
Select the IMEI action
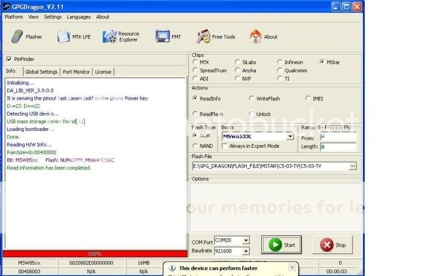308,98
